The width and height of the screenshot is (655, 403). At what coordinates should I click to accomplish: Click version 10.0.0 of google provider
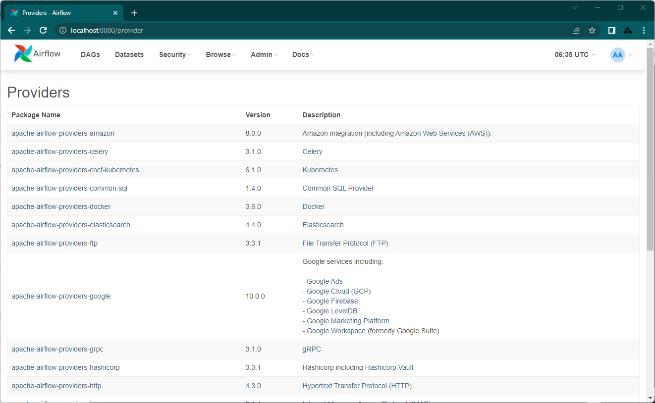click(x=255, y=296)
